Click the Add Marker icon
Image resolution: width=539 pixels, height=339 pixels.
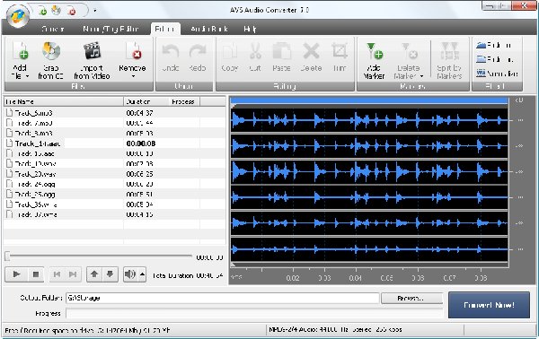pos(374,51)
